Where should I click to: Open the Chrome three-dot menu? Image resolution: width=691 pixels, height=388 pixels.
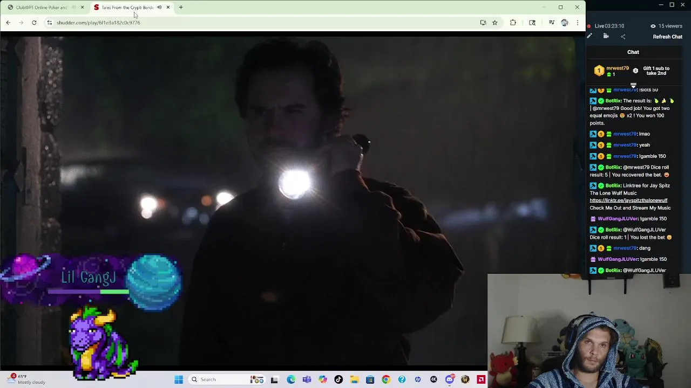click(x=578, y=23)
